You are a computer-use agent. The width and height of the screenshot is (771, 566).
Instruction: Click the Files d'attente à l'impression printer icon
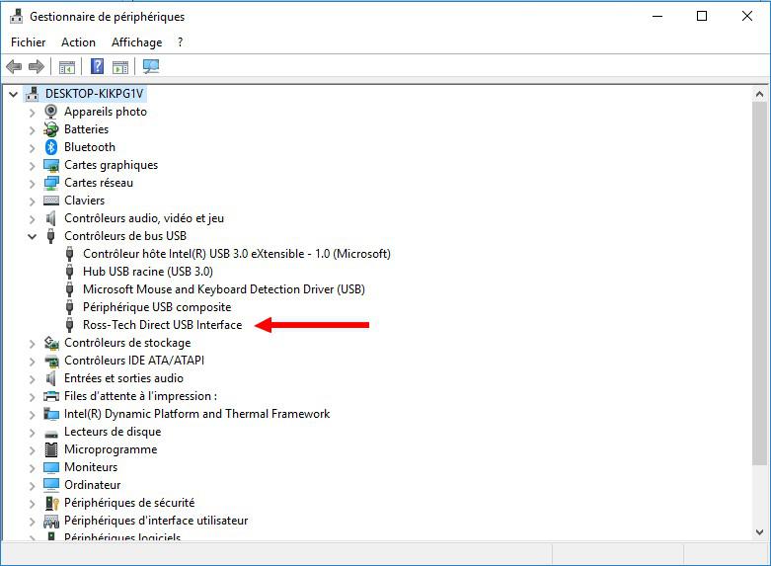click(51, 396)
